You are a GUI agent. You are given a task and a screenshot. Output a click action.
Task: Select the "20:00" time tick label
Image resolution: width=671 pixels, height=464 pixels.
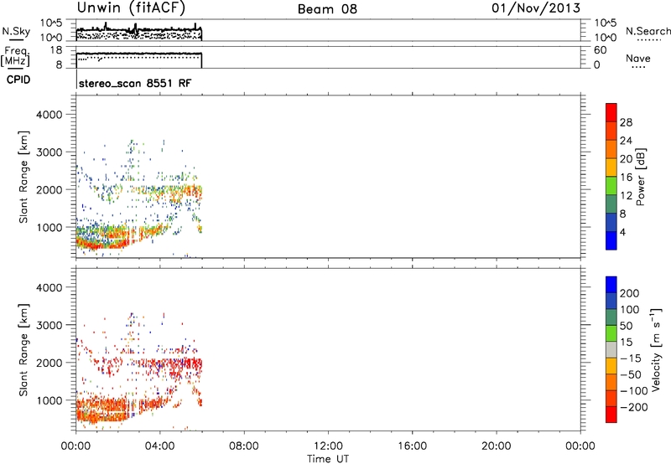tap(496, 446)
